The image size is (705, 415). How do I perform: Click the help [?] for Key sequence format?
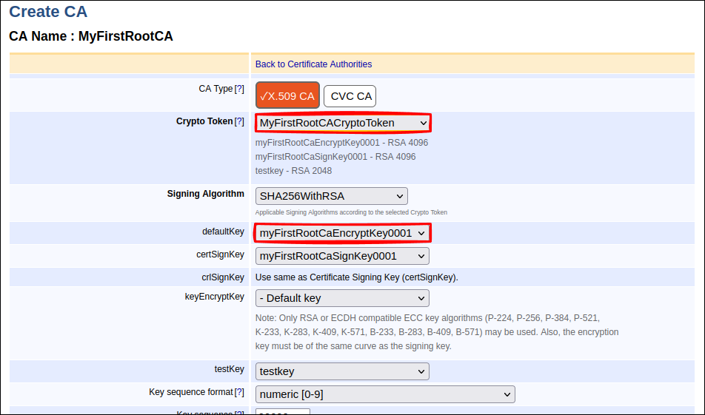239,392
